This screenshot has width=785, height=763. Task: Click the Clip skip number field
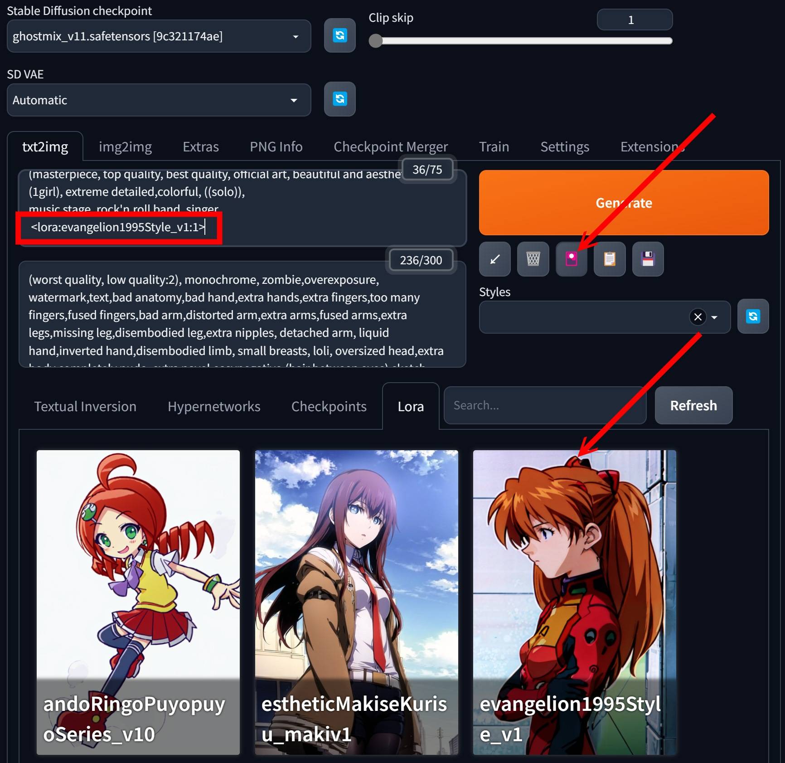(x=635, y=19)
